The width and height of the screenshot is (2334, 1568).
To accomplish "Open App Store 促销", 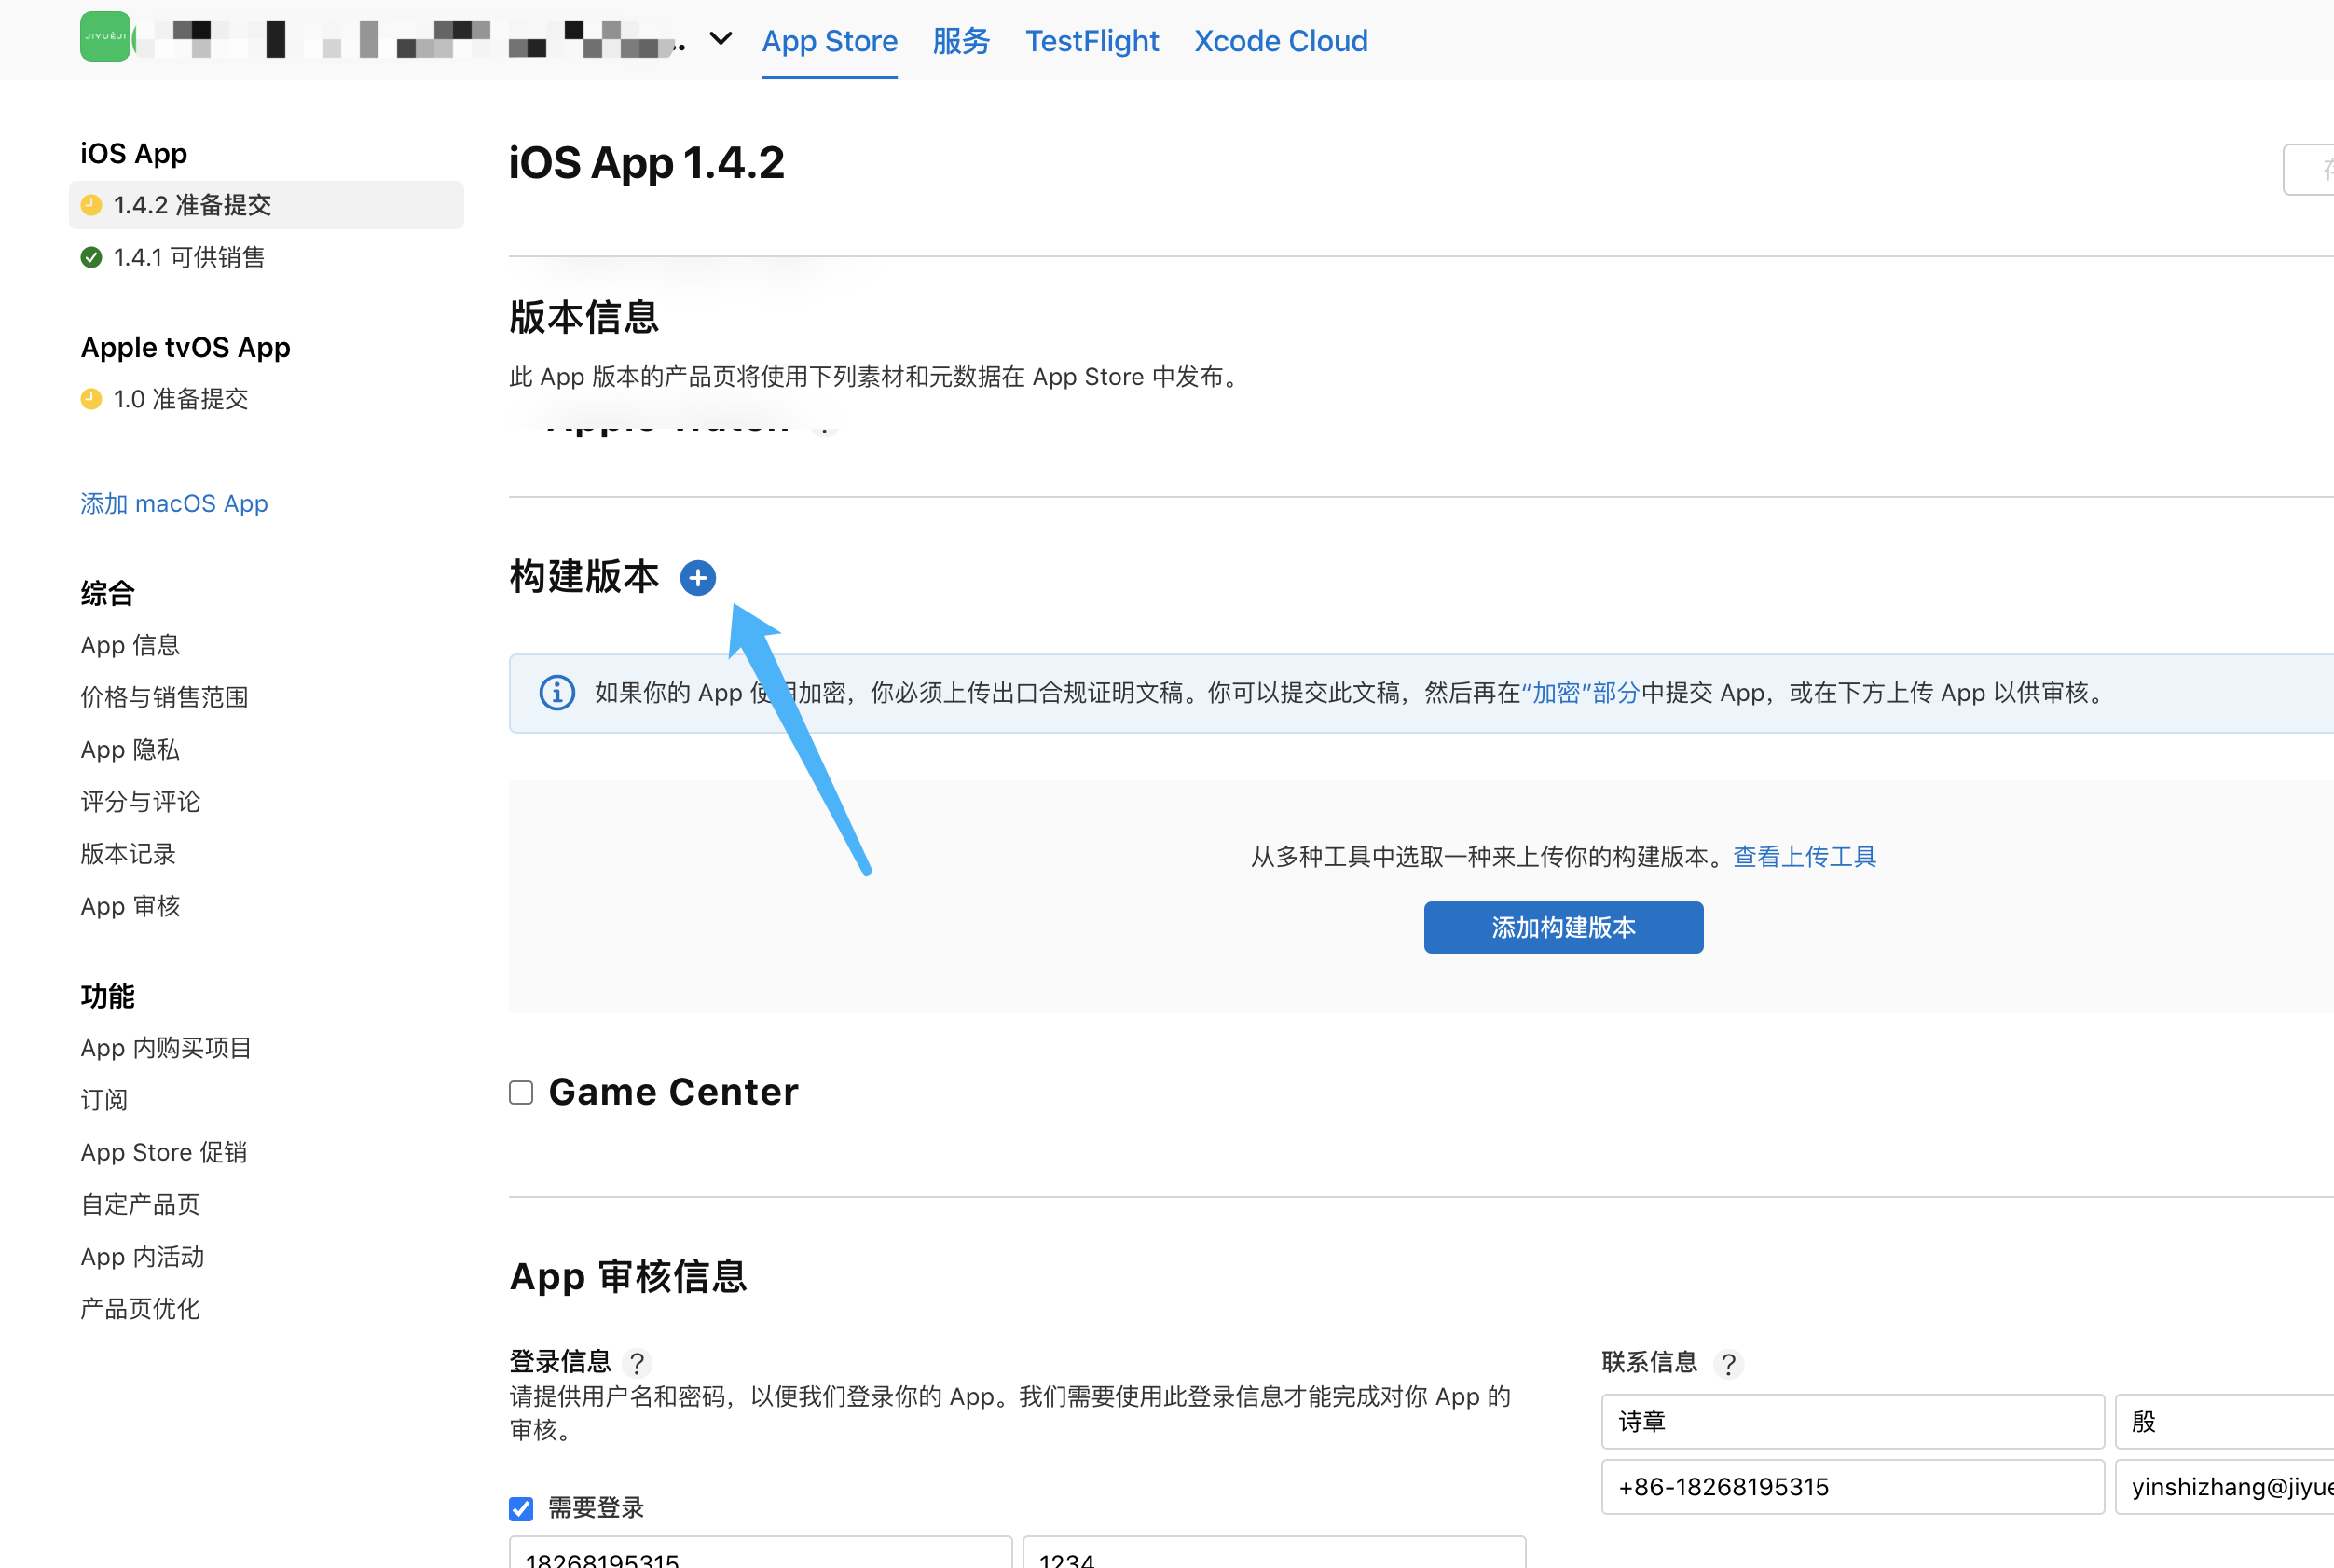I will [164, 1152].
